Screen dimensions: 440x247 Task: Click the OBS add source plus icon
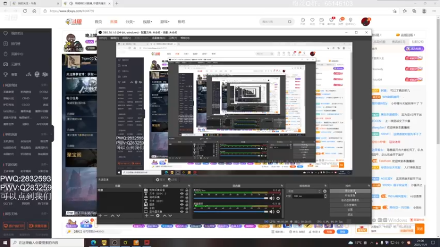coord(146,216)
